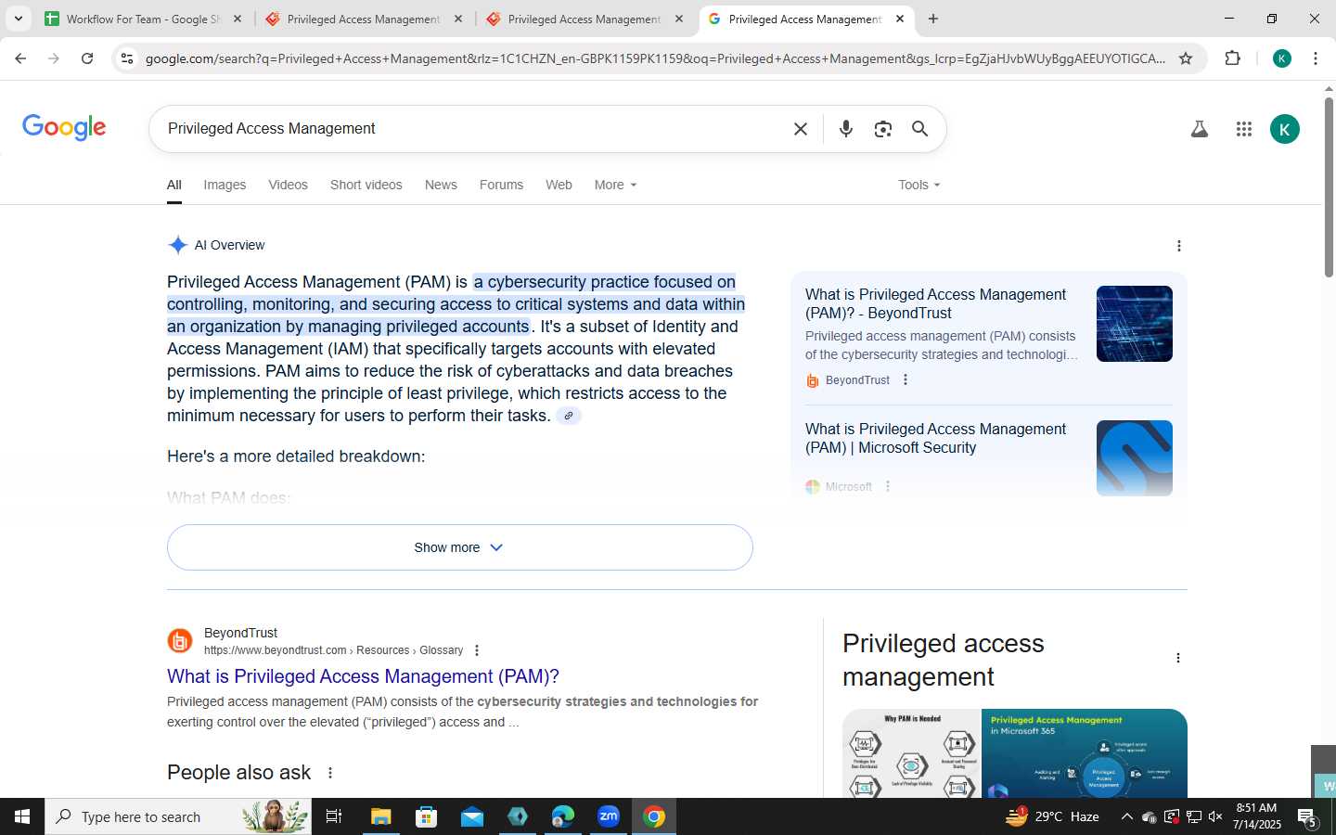Open the Chrome extensions puzzle icon
Viewport: 1336px width, 835px height.
tap(1232, 58)
